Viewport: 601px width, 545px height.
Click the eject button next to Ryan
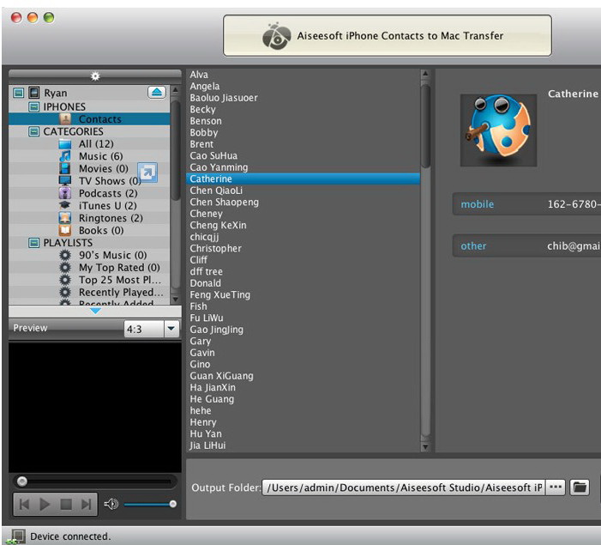157,92
